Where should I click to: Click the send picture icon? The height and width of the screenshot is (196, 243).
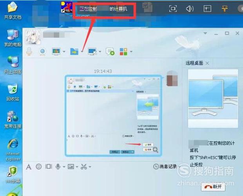coord(71,167)
